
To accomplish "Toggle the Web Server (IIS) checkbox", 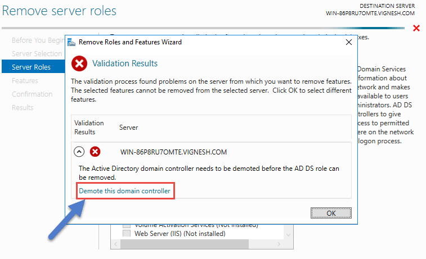I will pos(127,233).
